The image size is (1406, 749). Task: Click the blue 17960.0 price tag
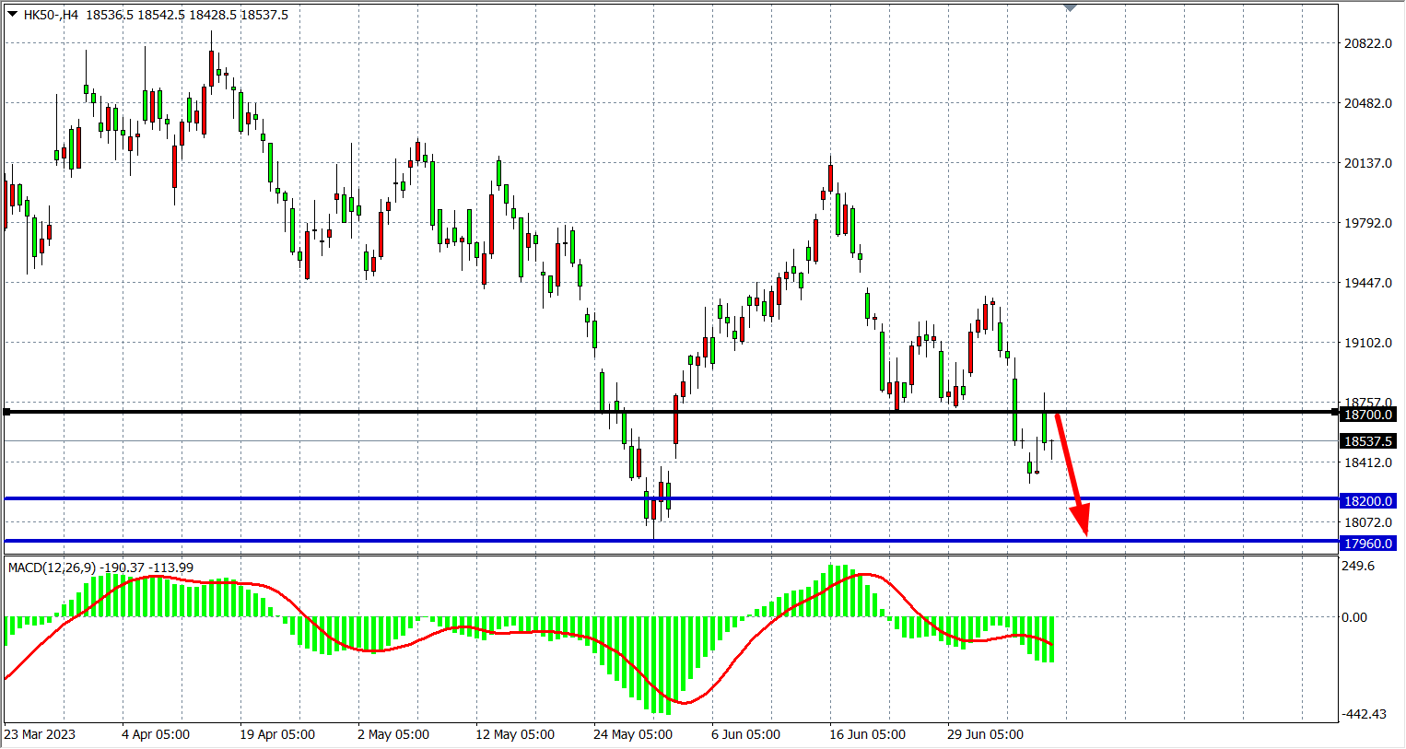(1368, 544)
